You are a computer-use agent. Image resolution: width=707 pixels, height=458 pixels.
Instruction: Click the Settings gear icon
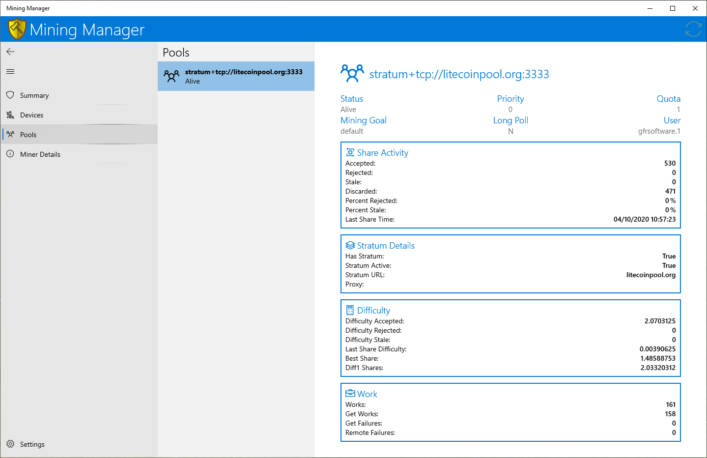(x=10, y=444)
